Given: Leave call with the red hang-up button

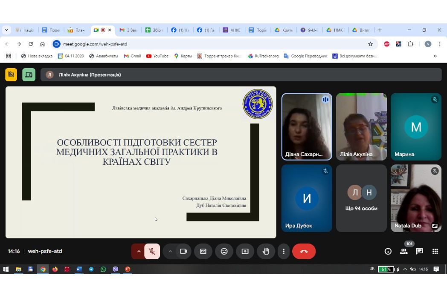Looking at the screenshot, I should 304,251.
